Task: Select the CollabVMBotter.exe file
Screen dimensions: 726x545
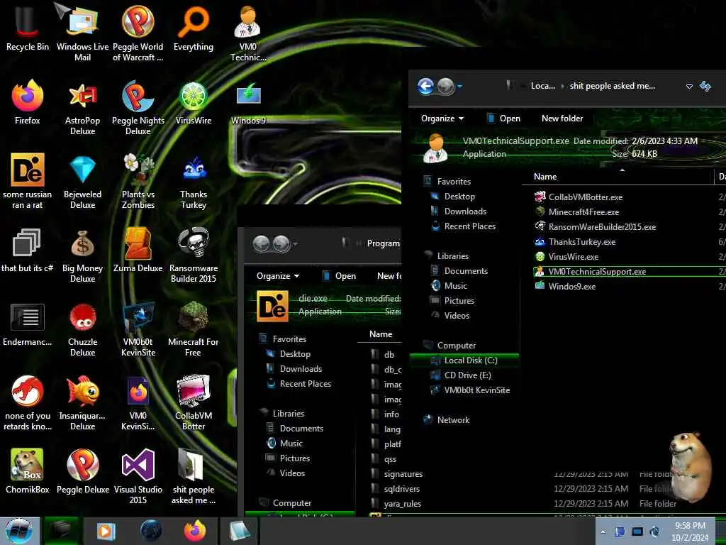Action: point(579,197)
